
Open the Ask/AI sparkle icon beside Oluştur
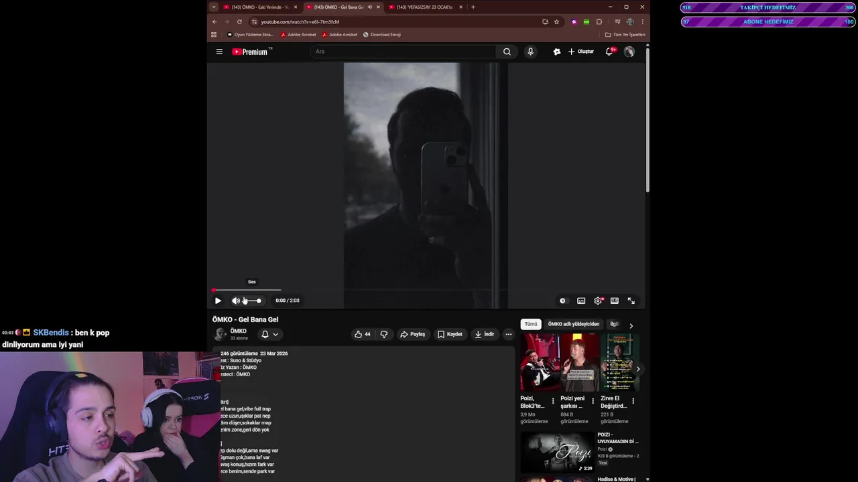click(x=556, y=52)
